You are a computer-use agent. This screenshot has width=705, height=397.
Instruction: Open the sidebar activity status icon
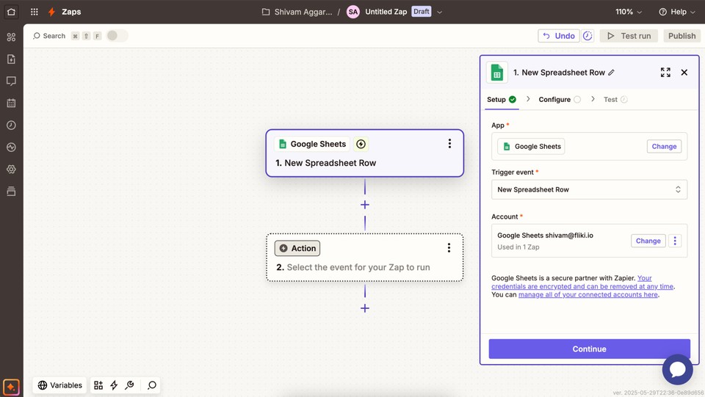11,147
